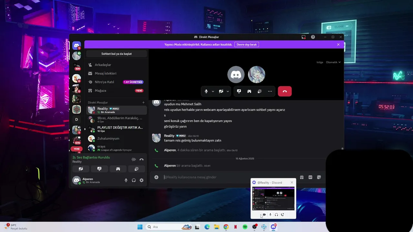Open user settings gear icon
This screenshot has height=232, width=413.
coord(141,180)
